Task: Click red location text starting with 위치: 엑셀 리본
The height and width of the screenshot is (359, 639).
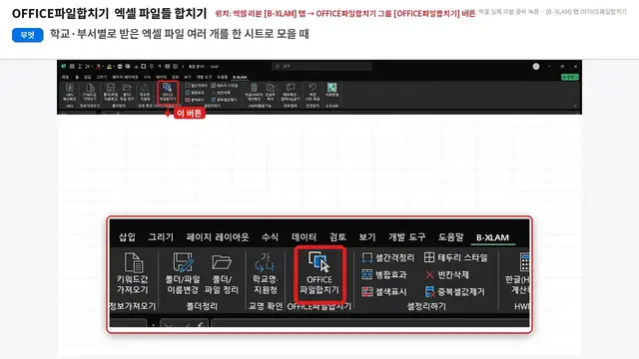Action: 344,13
